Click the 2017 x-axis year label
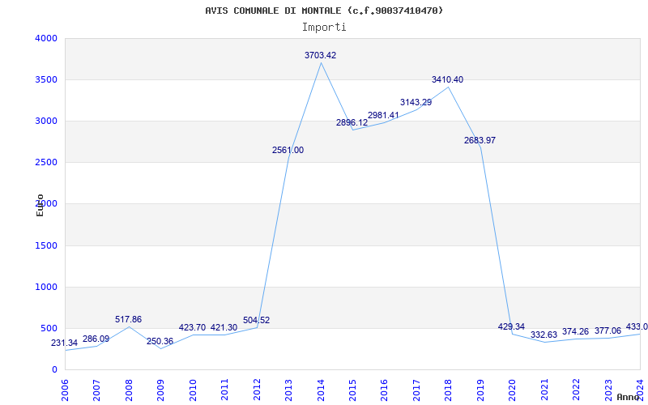 [x=416, y=390]
